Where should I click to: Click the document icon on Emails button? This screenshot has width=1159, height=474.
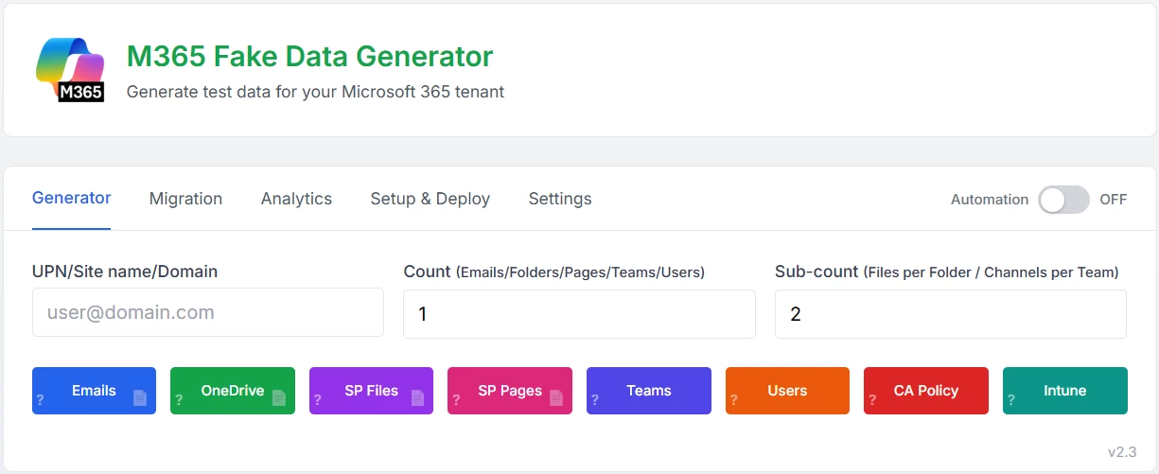(x=140, y=398)
